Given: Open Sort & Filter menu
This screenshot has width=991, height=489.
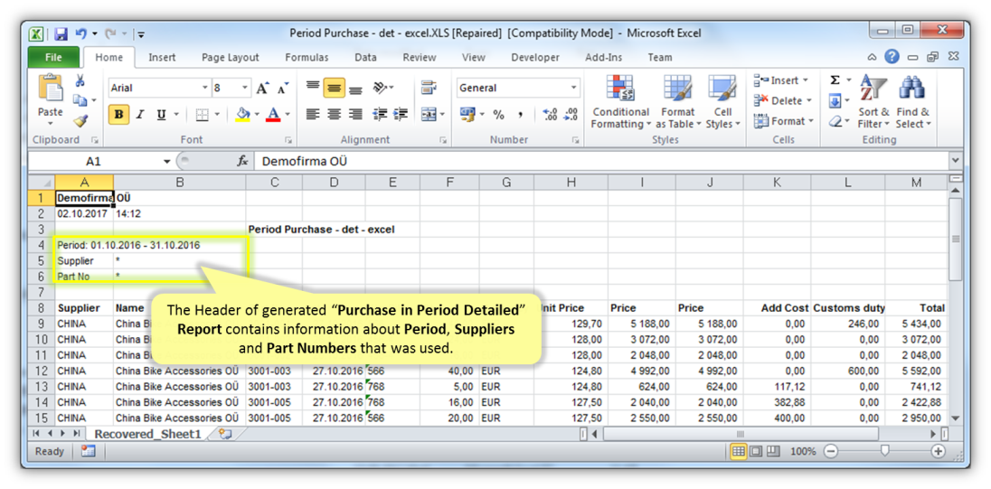Looking at the screenshot, I should (873, 103).
